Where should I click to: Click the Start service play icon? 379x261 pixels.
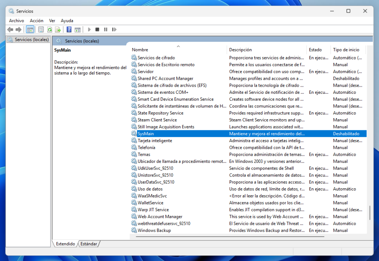tap(89, 30)
